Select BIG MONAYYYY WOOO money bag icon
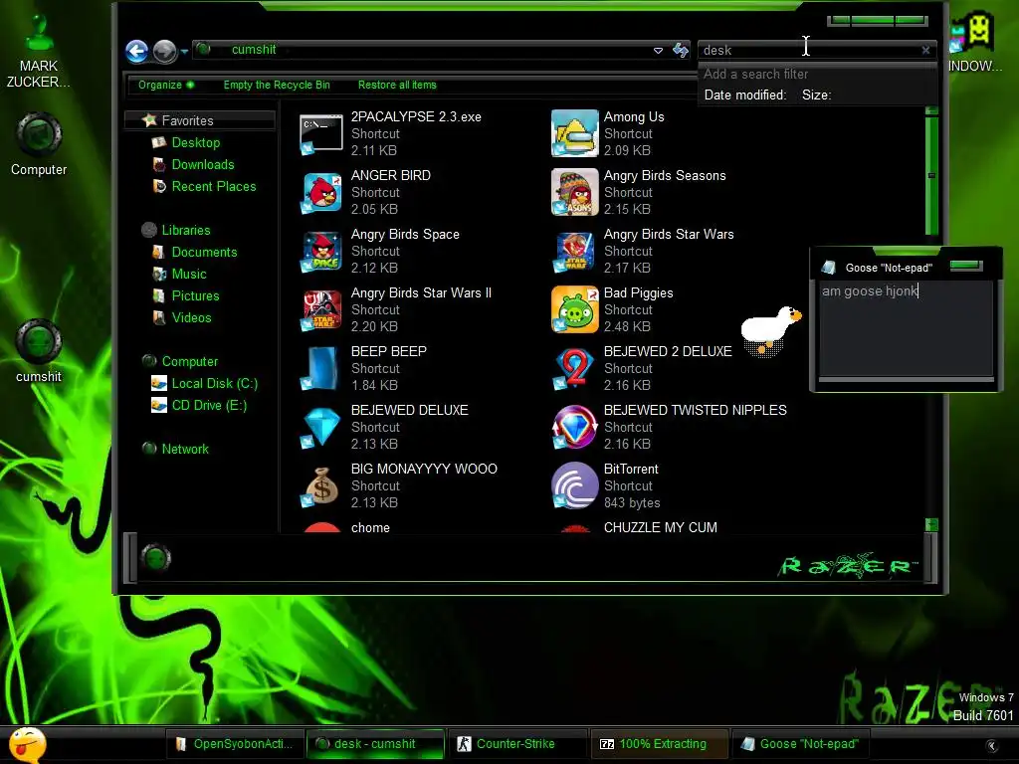The width and height of the screenshot is (1019, 764). click(321, 485)
